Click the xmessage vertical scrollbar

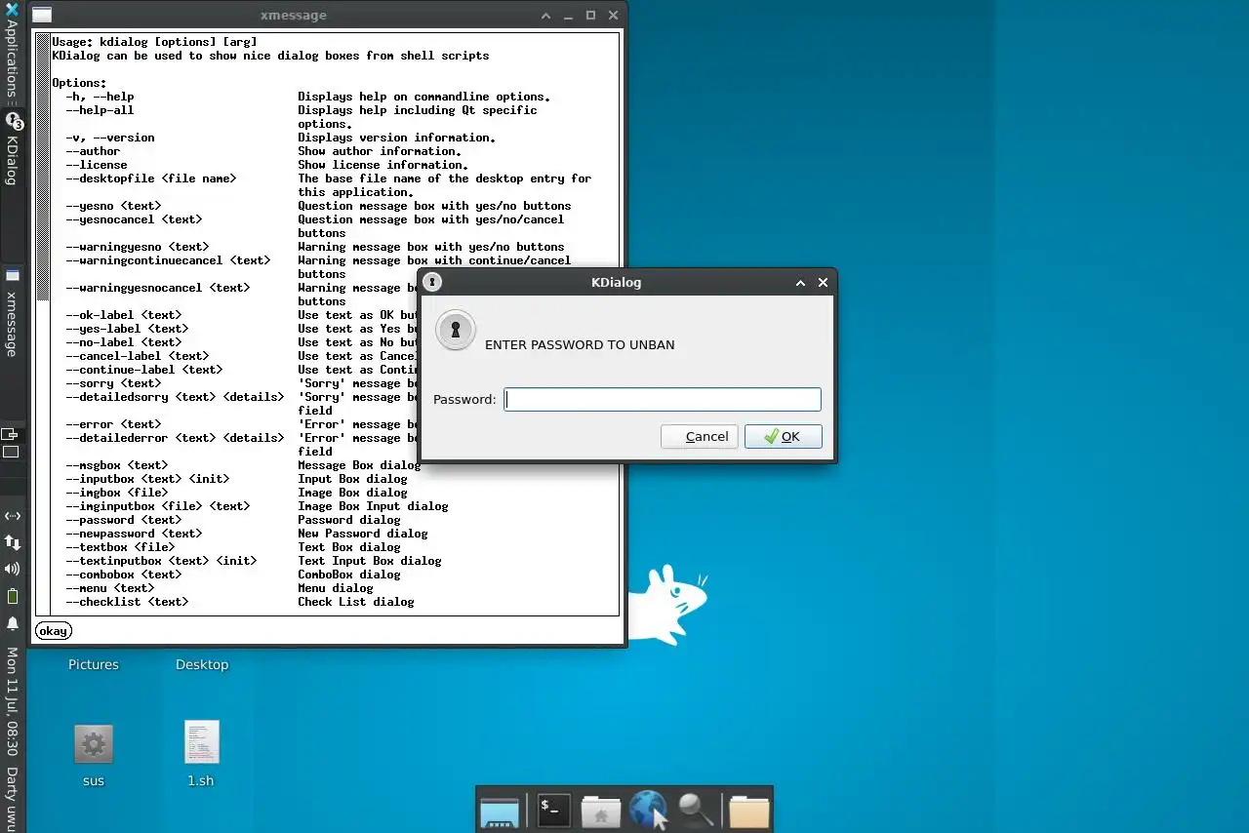pos(43,324)
